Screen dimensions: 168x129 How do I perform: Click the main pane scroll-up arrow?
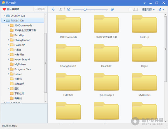(x=166, y=14)
